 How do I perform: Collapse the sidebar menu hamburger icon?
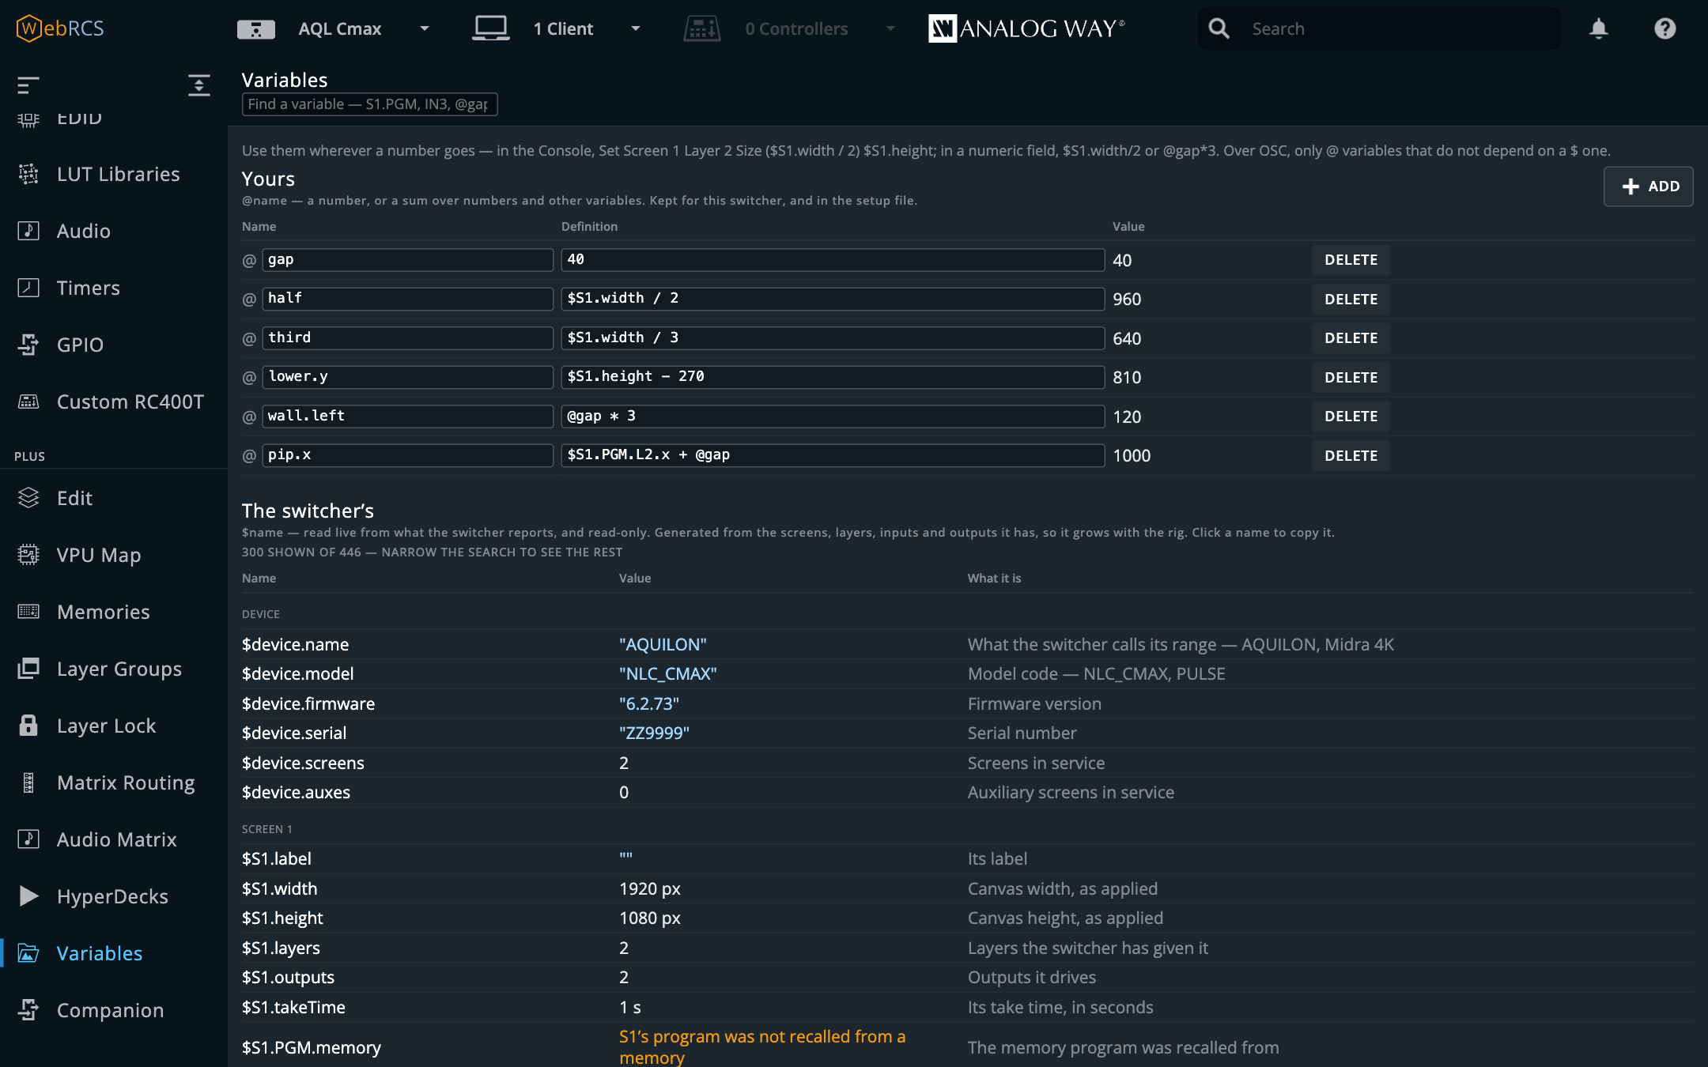pos(28,85)
